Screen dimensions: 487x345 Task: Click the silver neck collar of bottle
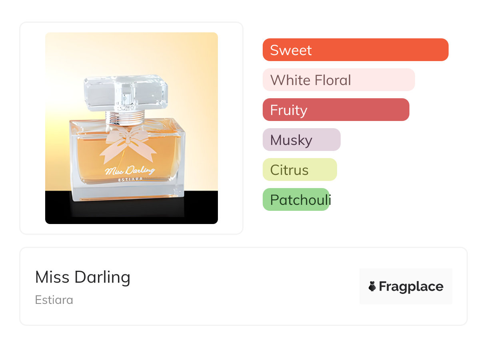coord(126,118)
